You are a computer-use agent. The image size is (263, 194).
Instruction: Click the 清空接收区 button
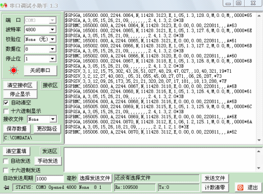[20, 85]
